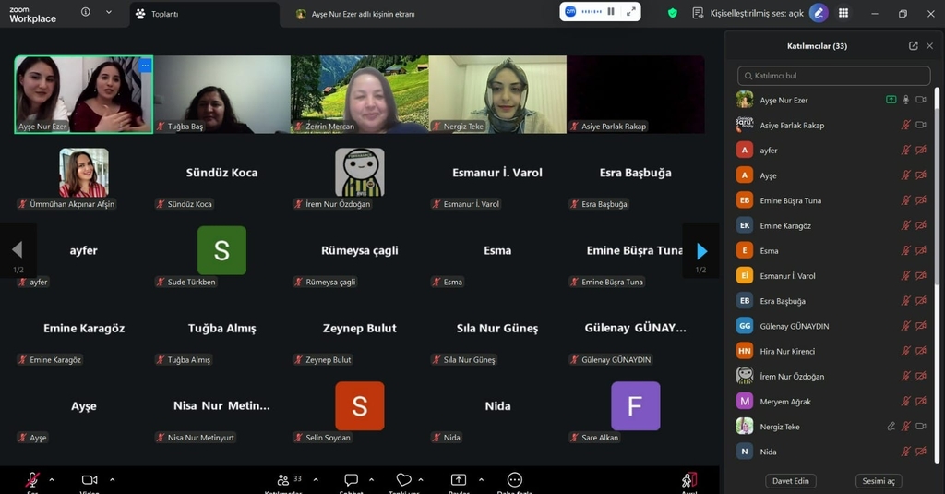945x494 pixels.
Task: Open the dropdown chevron next to Zoom Workplace
Action: point(109,13)
